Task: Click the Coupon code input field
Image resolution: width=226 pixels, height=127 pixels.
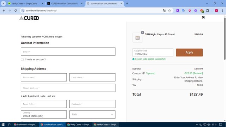Action: point(153,53)
